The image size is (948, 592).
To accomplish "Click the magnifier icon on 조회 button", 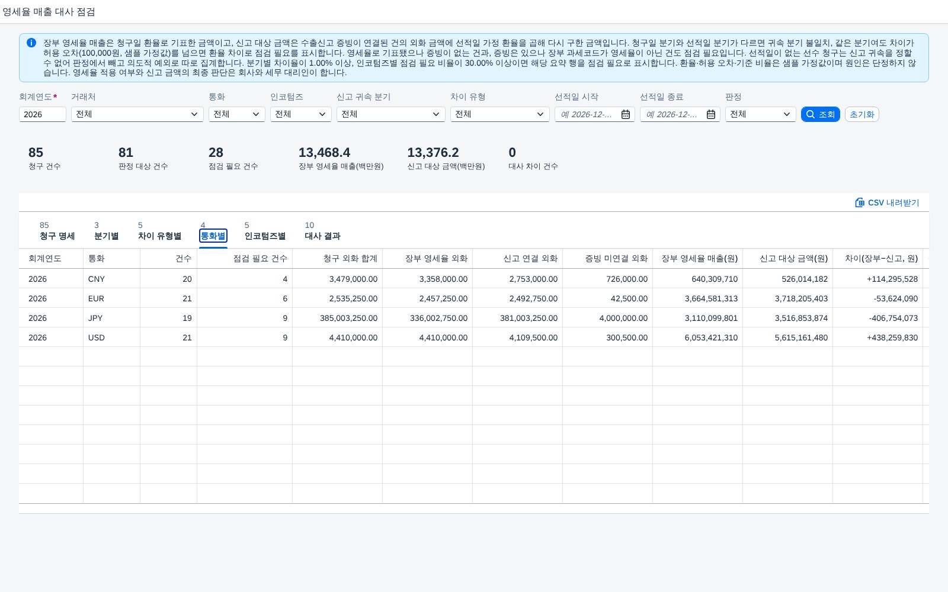I will pyautogui.click(x=811, y=114).
